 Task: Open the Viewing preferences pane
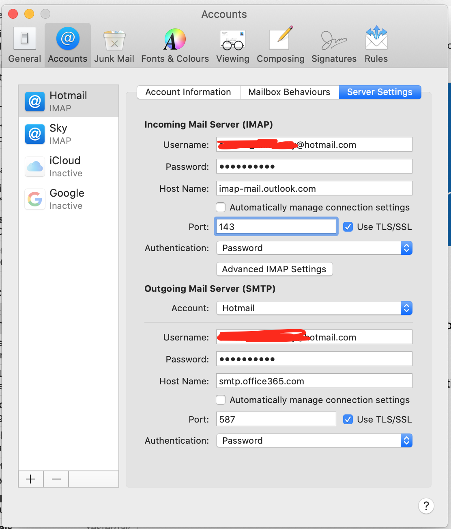(x=233, y=45)
